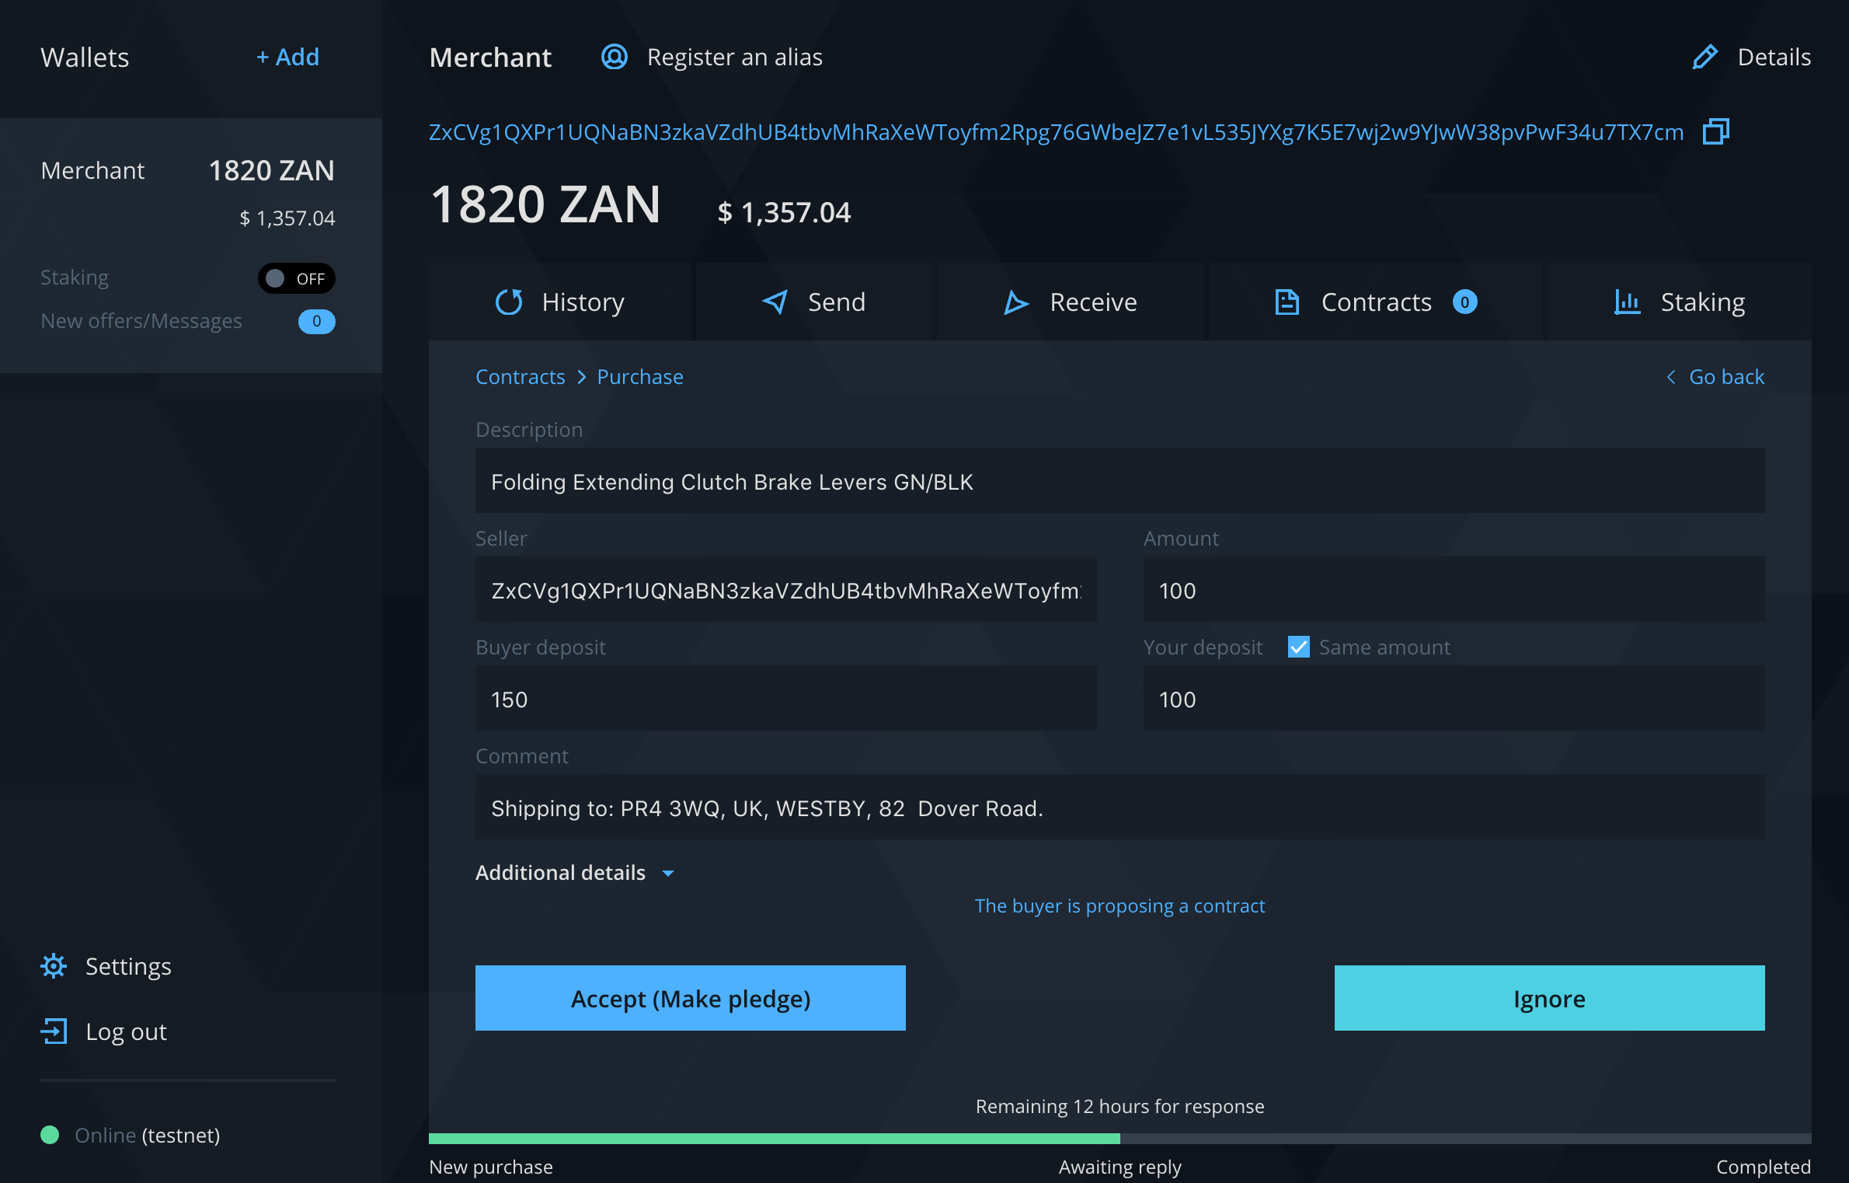Toggle the Staking OFF switch
The height and width of the screenshot is (1183, 1849).
coord(296,278)
